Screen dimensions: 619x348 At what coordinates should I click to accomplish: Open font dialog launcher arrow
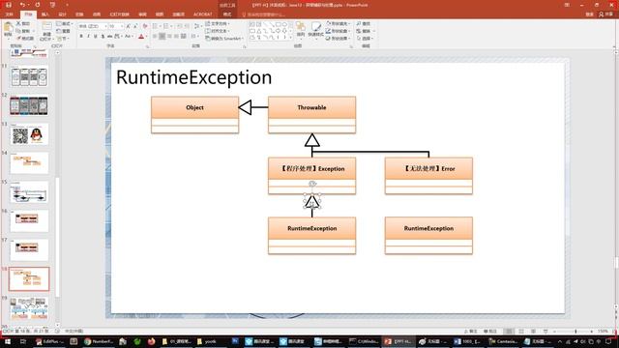pyautogui.click(x=148, y=46)
